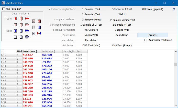Image resolution: width=178 pixels, height=108 pixels.
Task: Mark row as Typ B (blue horizontal bar)
Action: (27, 31)
